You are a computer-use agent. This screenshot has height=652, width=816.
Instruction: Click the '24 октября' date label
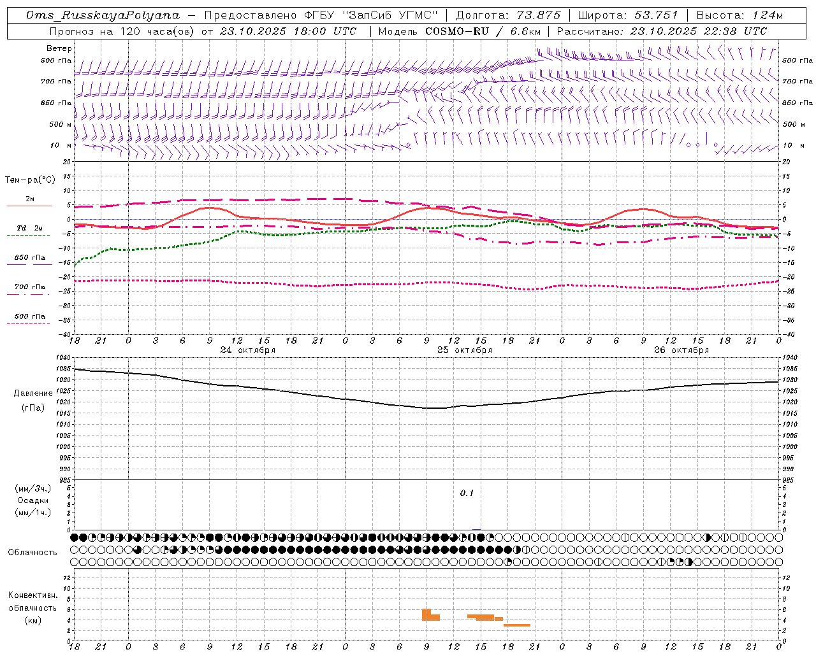[x=248, y=350]
